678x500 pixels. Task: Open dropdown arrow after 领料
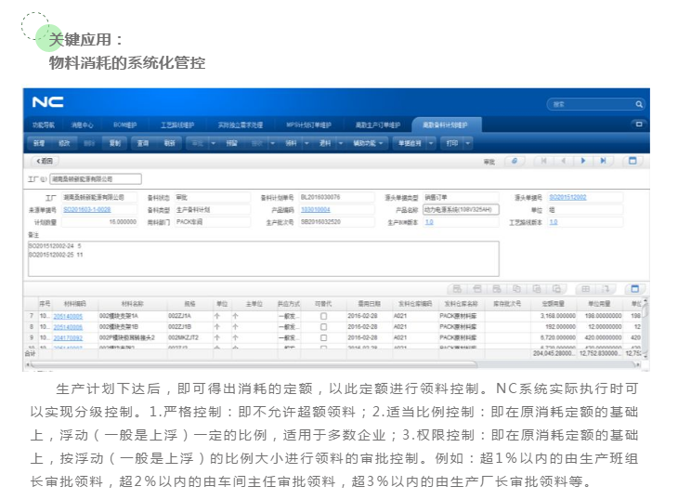pos(306,143)
